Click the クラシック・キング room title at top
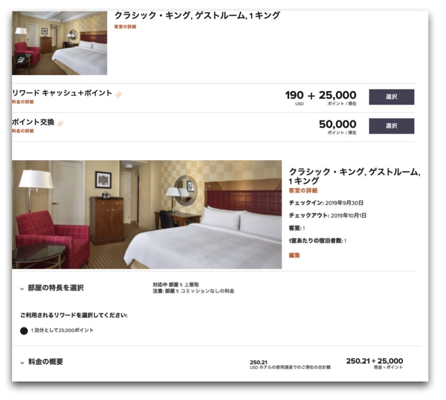446x400 pixels. pos(197,15)
